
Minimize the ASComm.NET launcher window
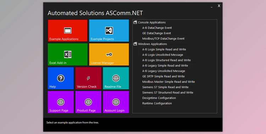point(211,7)
